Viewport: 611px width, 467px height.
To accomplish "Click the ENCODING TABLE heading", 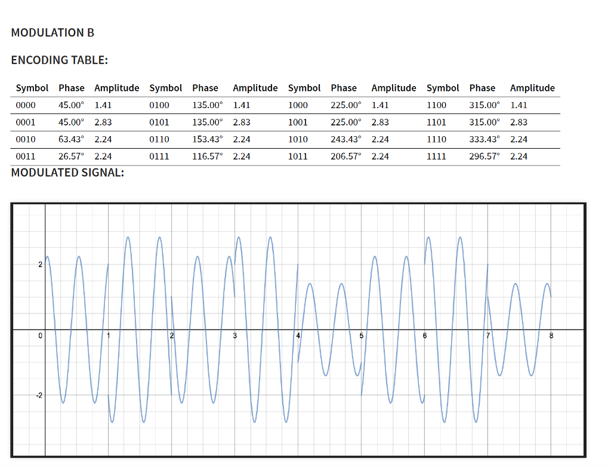I will click(x=59, y=60).
